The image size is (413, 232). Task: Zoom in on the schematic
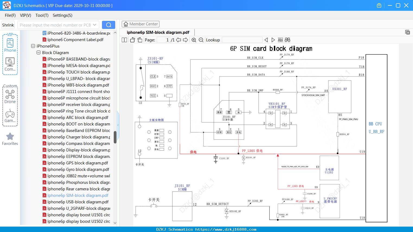click(194, 40)
